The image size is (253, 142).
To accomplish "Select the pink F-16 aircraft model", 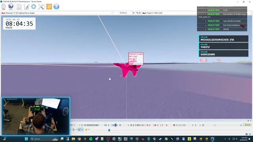I will pyautogui.click(x=127, y=69).
